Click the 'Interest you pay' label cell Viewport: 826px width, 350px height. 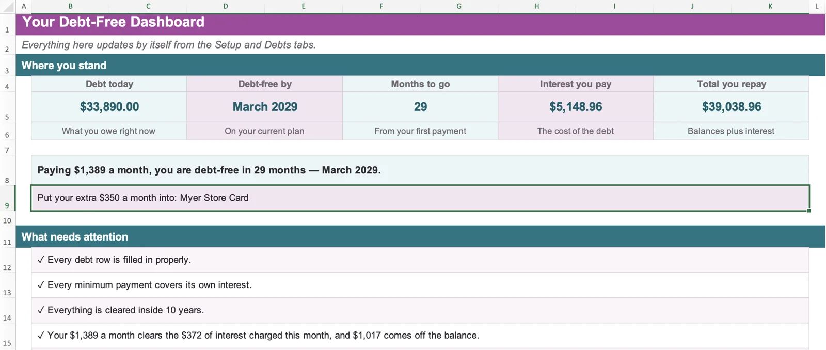point(576,84)
